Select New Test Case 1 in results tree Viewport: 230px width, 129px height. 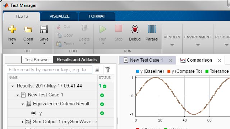(x=61, y=95)
